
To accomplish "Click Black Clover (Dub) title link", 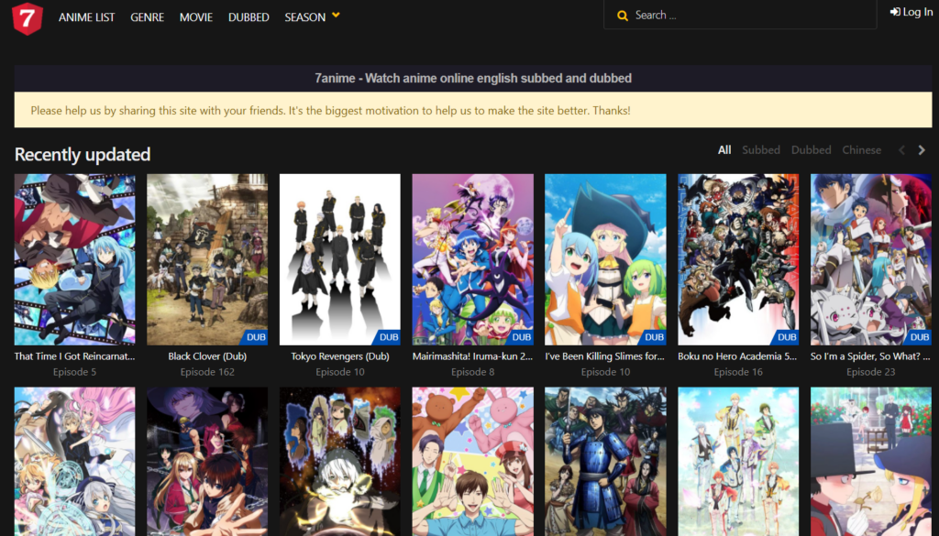I will 207,356.
